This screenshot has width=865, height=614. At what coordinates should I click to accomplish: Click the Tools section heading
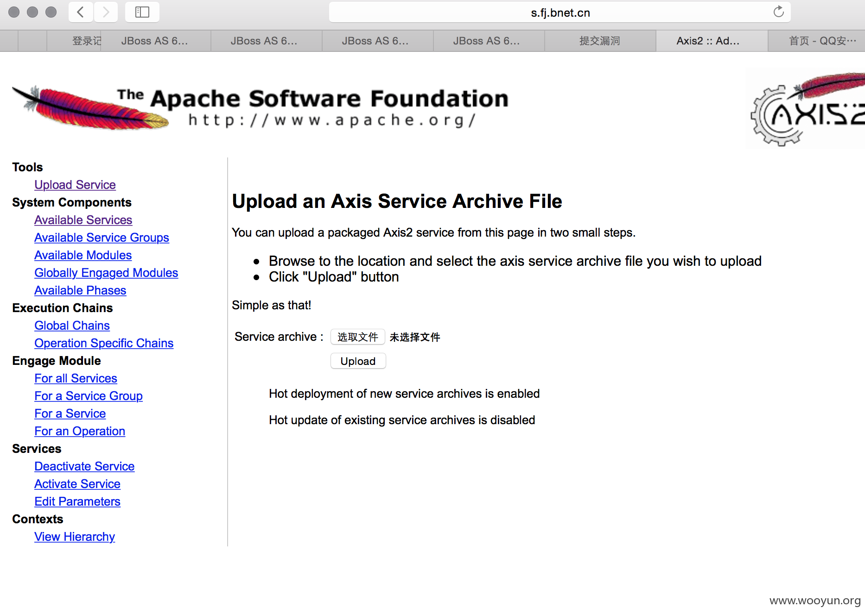coord(27,167)
